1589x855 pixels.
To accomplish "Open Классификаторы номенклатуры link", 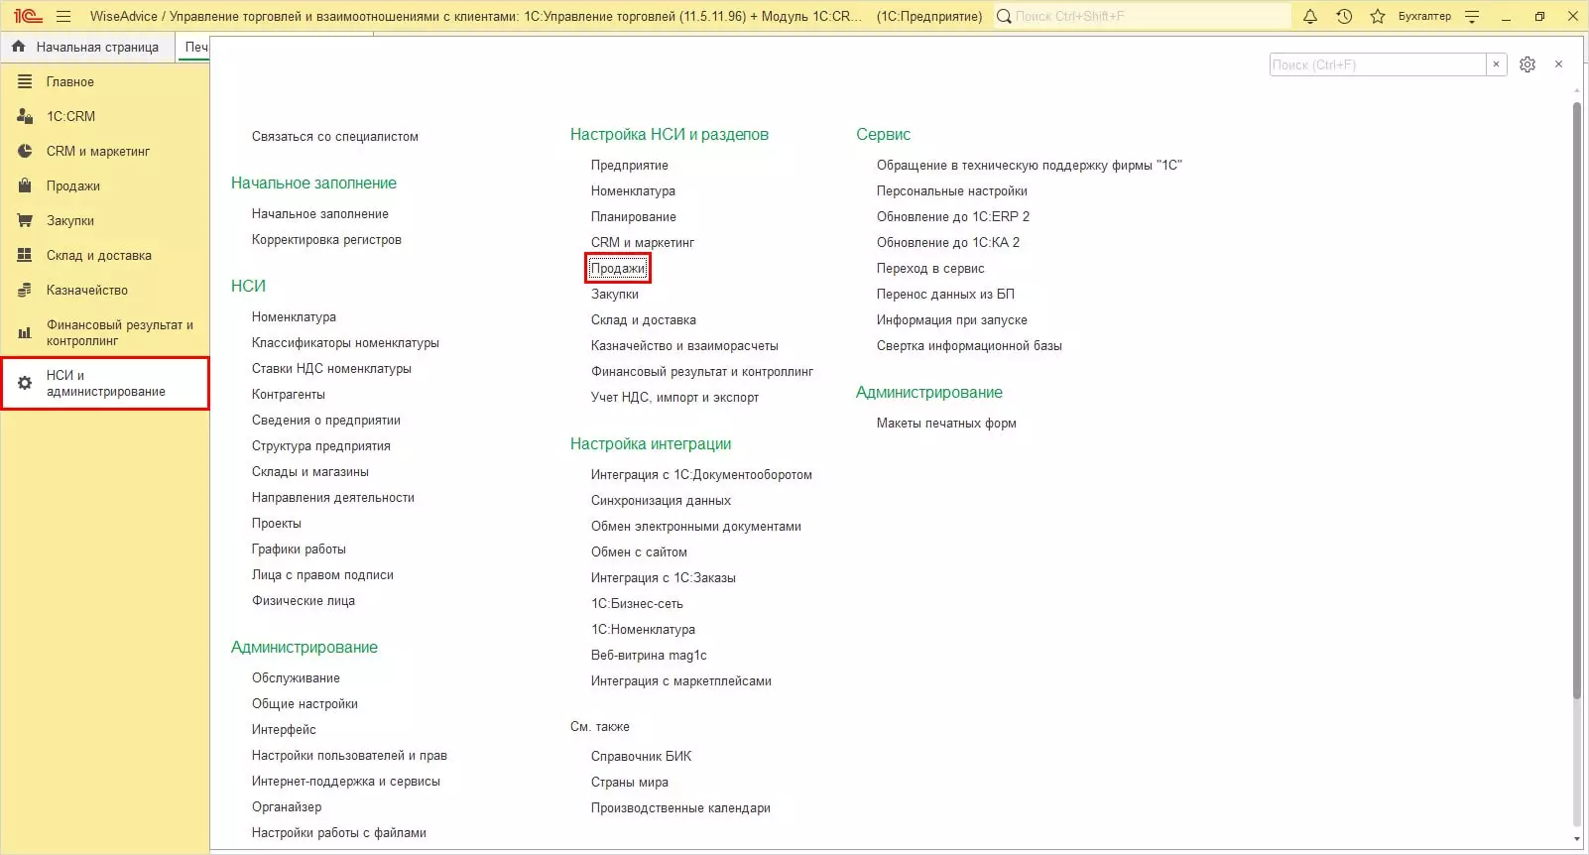I will click(x=345, y=342).
